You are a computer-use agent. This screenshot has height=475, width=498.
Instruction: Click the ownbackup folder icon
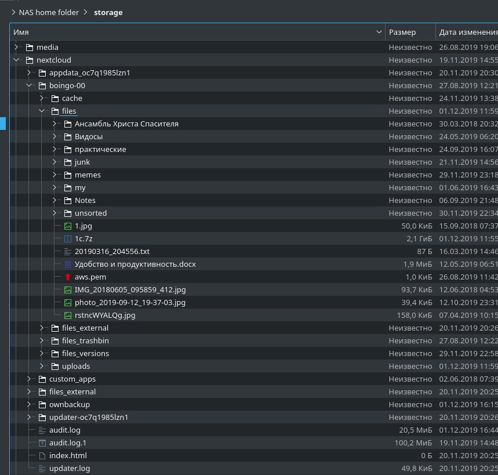pos(42,404)
